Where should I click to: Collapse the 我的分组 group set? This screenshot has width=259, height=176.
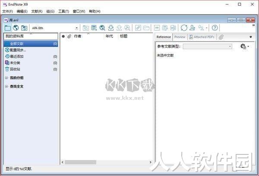[6, 78]
